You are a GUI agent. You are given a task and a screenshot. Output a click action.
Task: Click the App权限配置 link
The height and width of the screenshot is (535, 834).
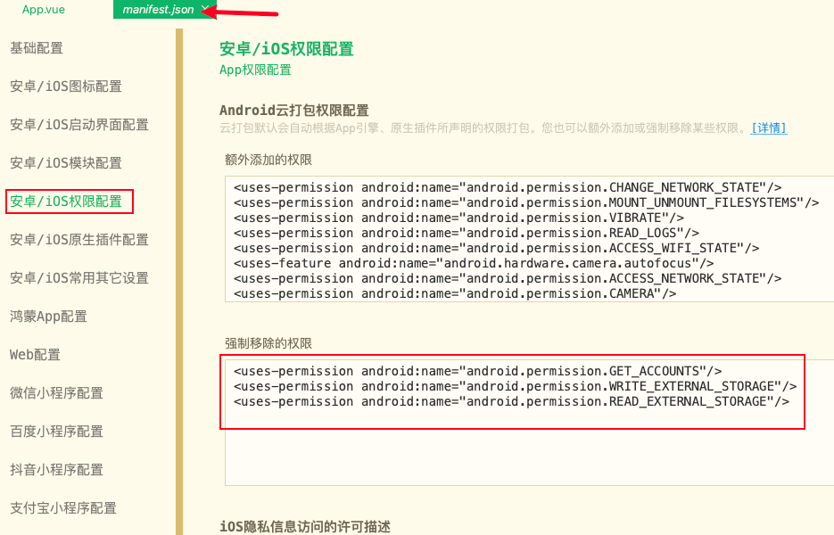click(254, 70)
